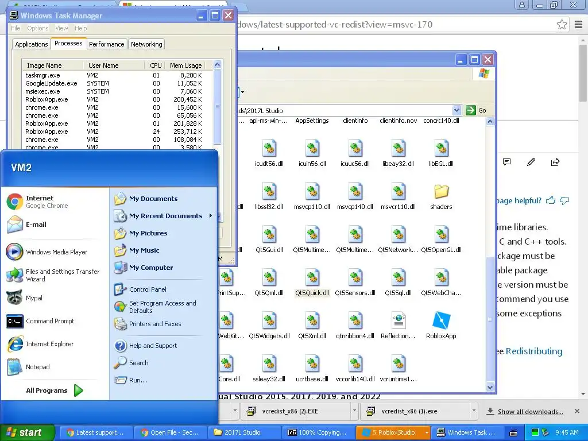Sort processes by Image Name column

(x=52, y=65)
